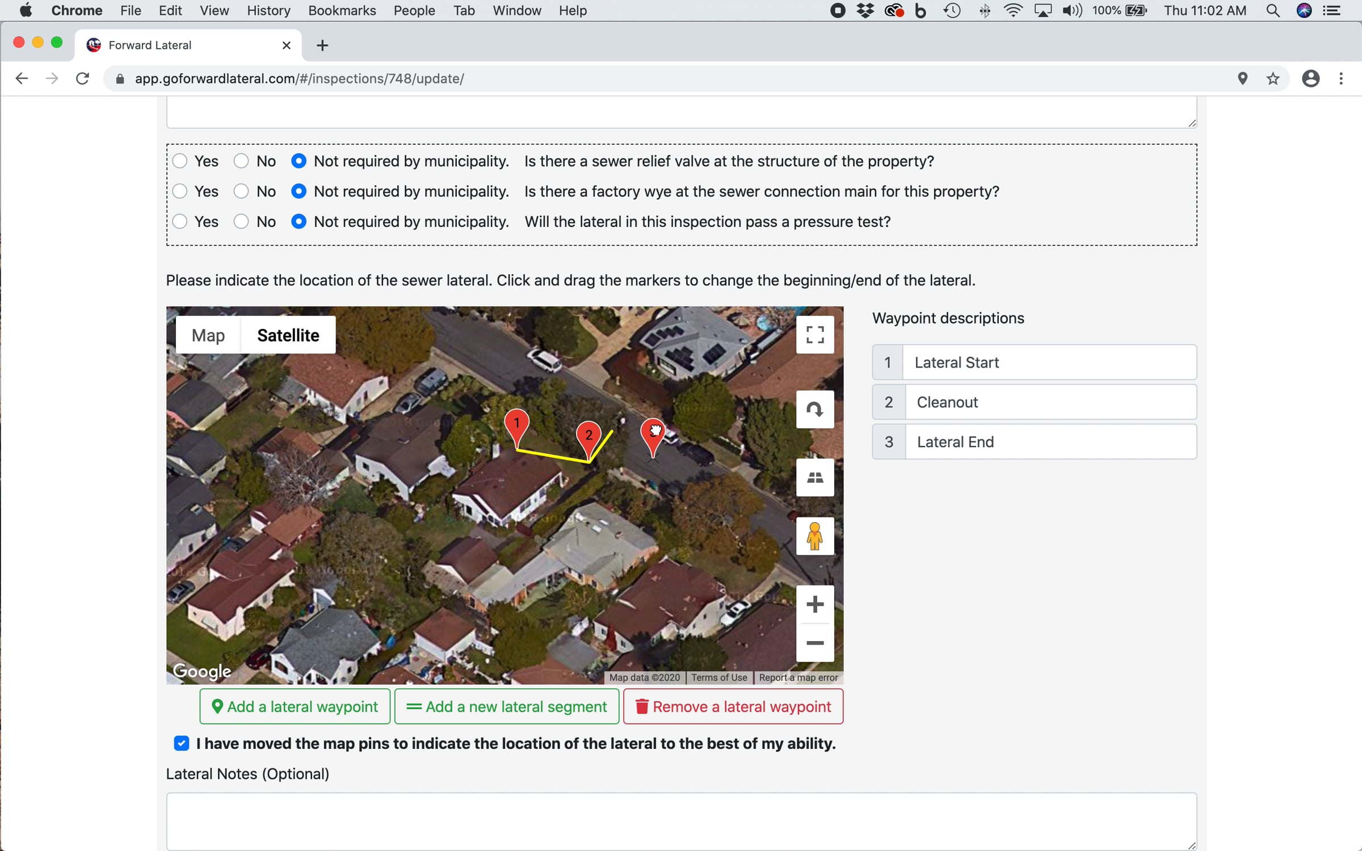Viewport: 1362px width, 851px height.
Task: Select No for factory wye question
Action: coord(241,192)
